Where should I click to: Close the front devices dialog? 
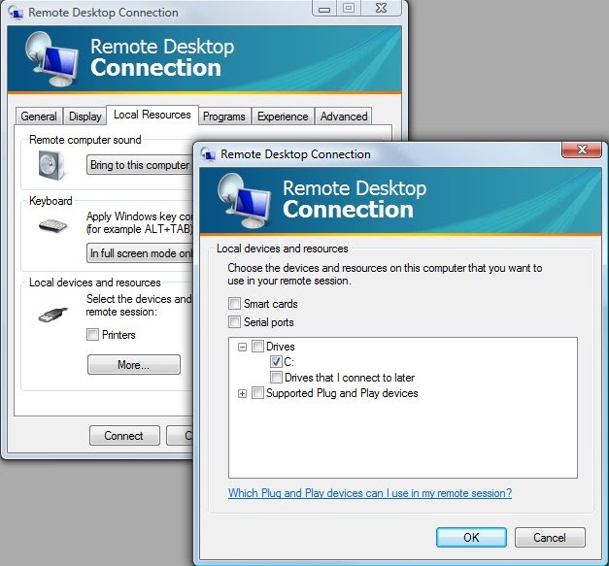point(582,150)
